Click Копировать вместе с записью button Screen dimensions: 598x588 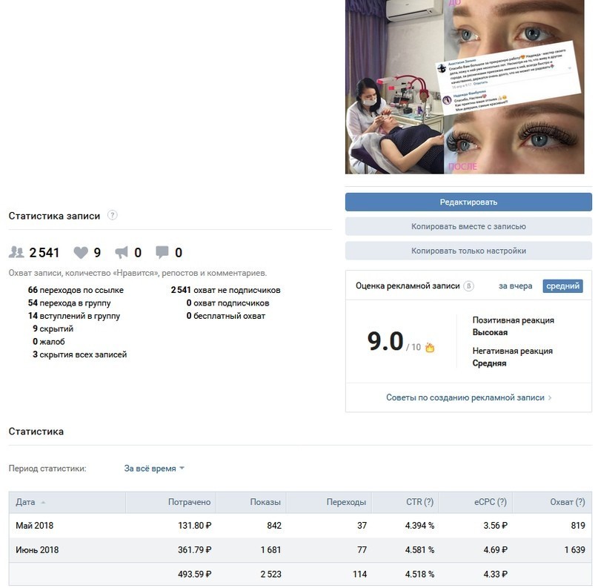tap(468, 226)
